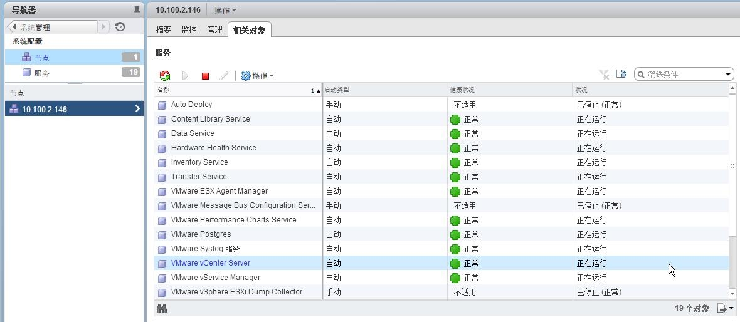Select the VMware vCenter Server row

[441, 263]
